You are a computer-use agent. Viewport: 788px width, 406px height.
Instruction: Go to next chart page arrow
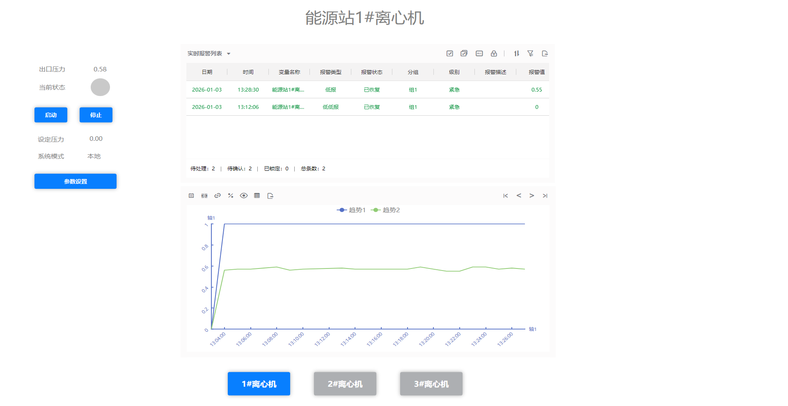pyautogui.click(x=532, y=196)
